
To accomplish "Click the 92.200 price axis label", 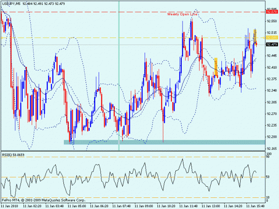I will coord(272,137).
